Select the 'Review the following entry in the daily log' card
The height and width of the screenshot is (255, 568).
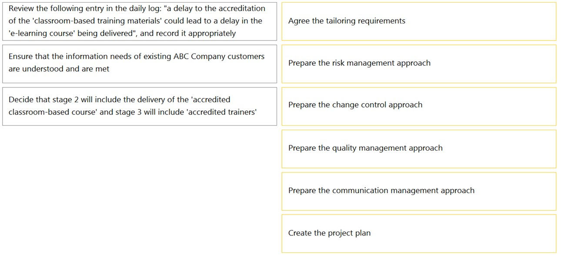click(x=140, y=21)
